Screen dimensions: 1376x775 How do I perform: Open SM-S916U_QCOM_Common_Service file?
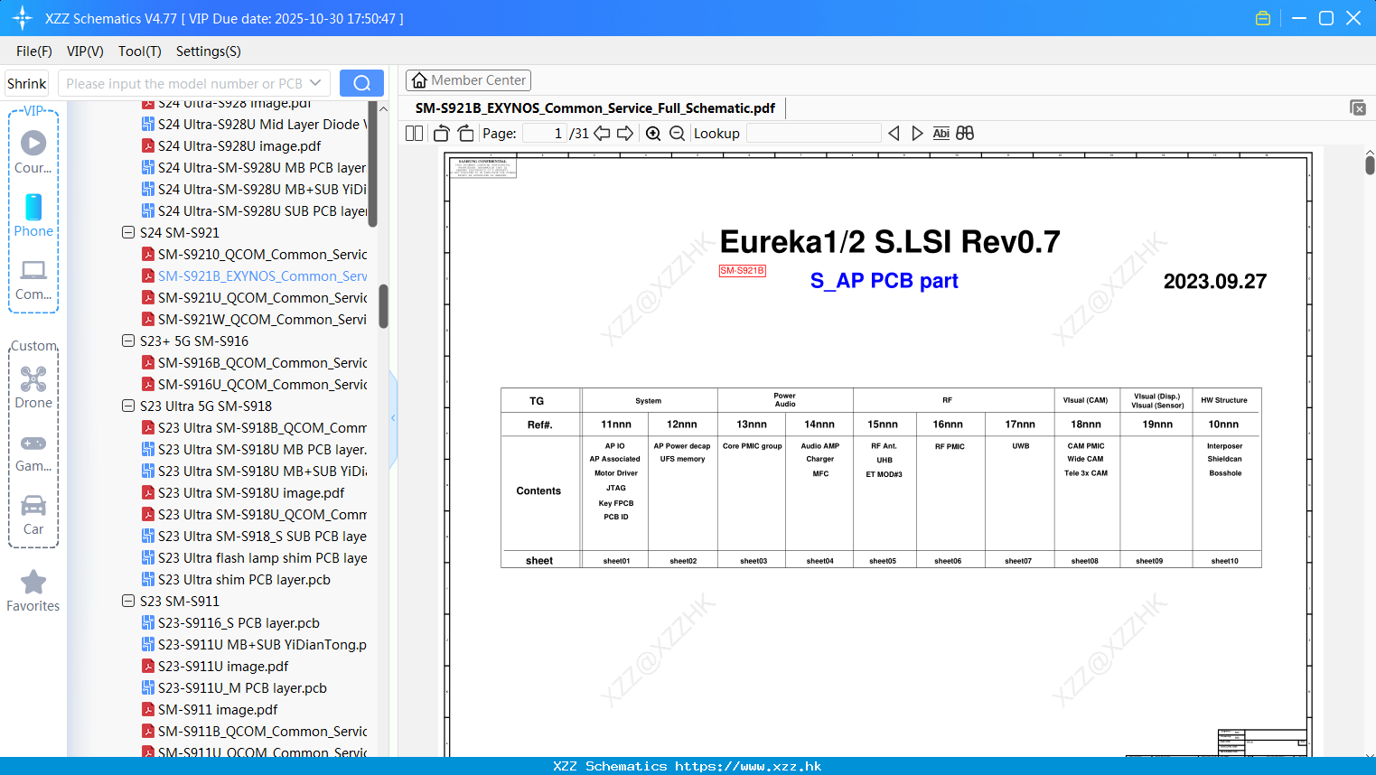(x=255, y=384)
